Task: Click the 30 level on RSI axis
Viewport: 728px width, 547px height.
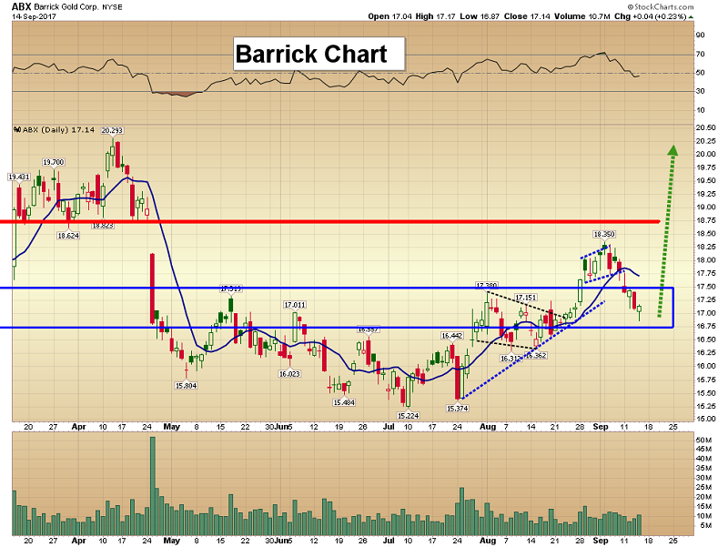Action: (x=700, y=92)
